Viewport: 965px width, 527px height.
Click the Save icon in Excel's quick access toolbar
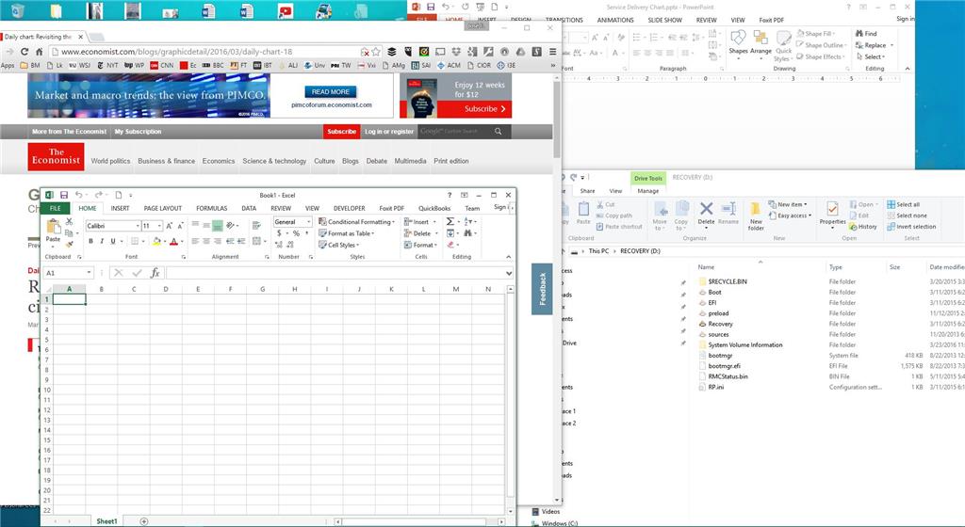click(x=64, y=195)
